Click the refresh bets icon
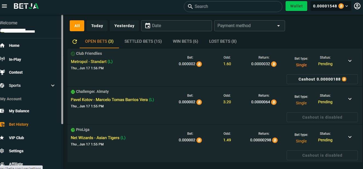 [x=75, y=42]
